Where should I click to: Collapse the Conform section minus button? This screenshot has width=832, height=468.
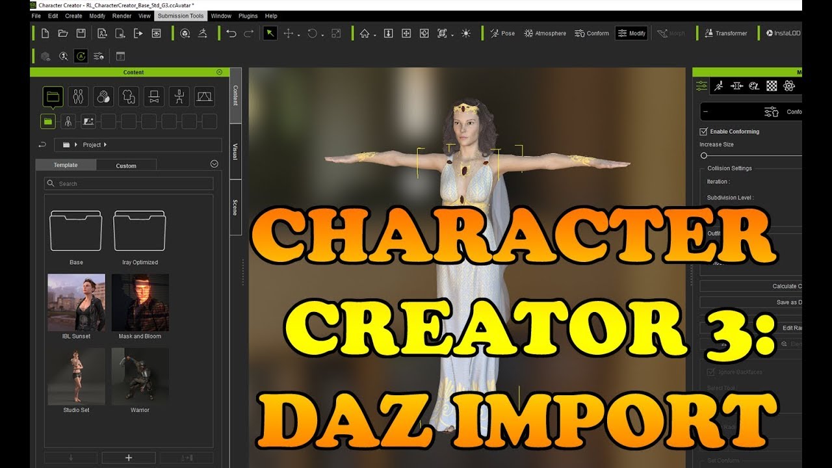707,112
